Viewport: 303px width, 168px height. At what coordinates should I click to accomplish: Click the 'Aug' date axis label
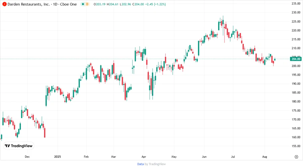click(x=265, y=157)
